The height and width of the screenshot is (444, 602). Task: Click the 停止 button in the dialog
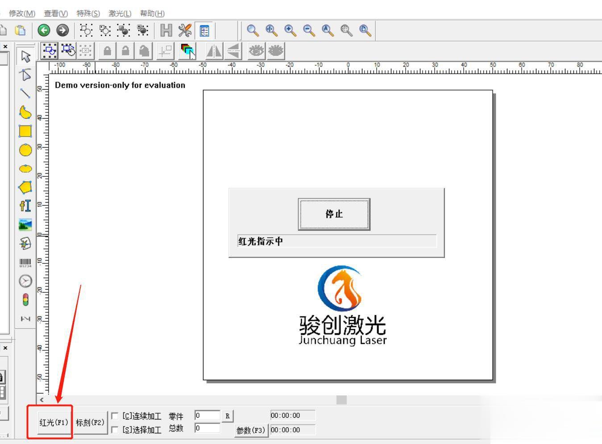coord(334,214)
